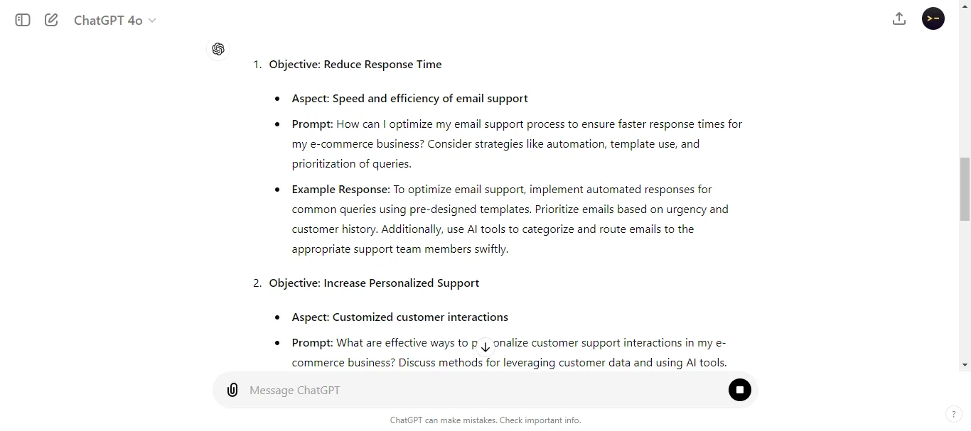971x431 pixels.
Task: Click the OpenAI logo beside the response
Action: [x=218, y=49]
